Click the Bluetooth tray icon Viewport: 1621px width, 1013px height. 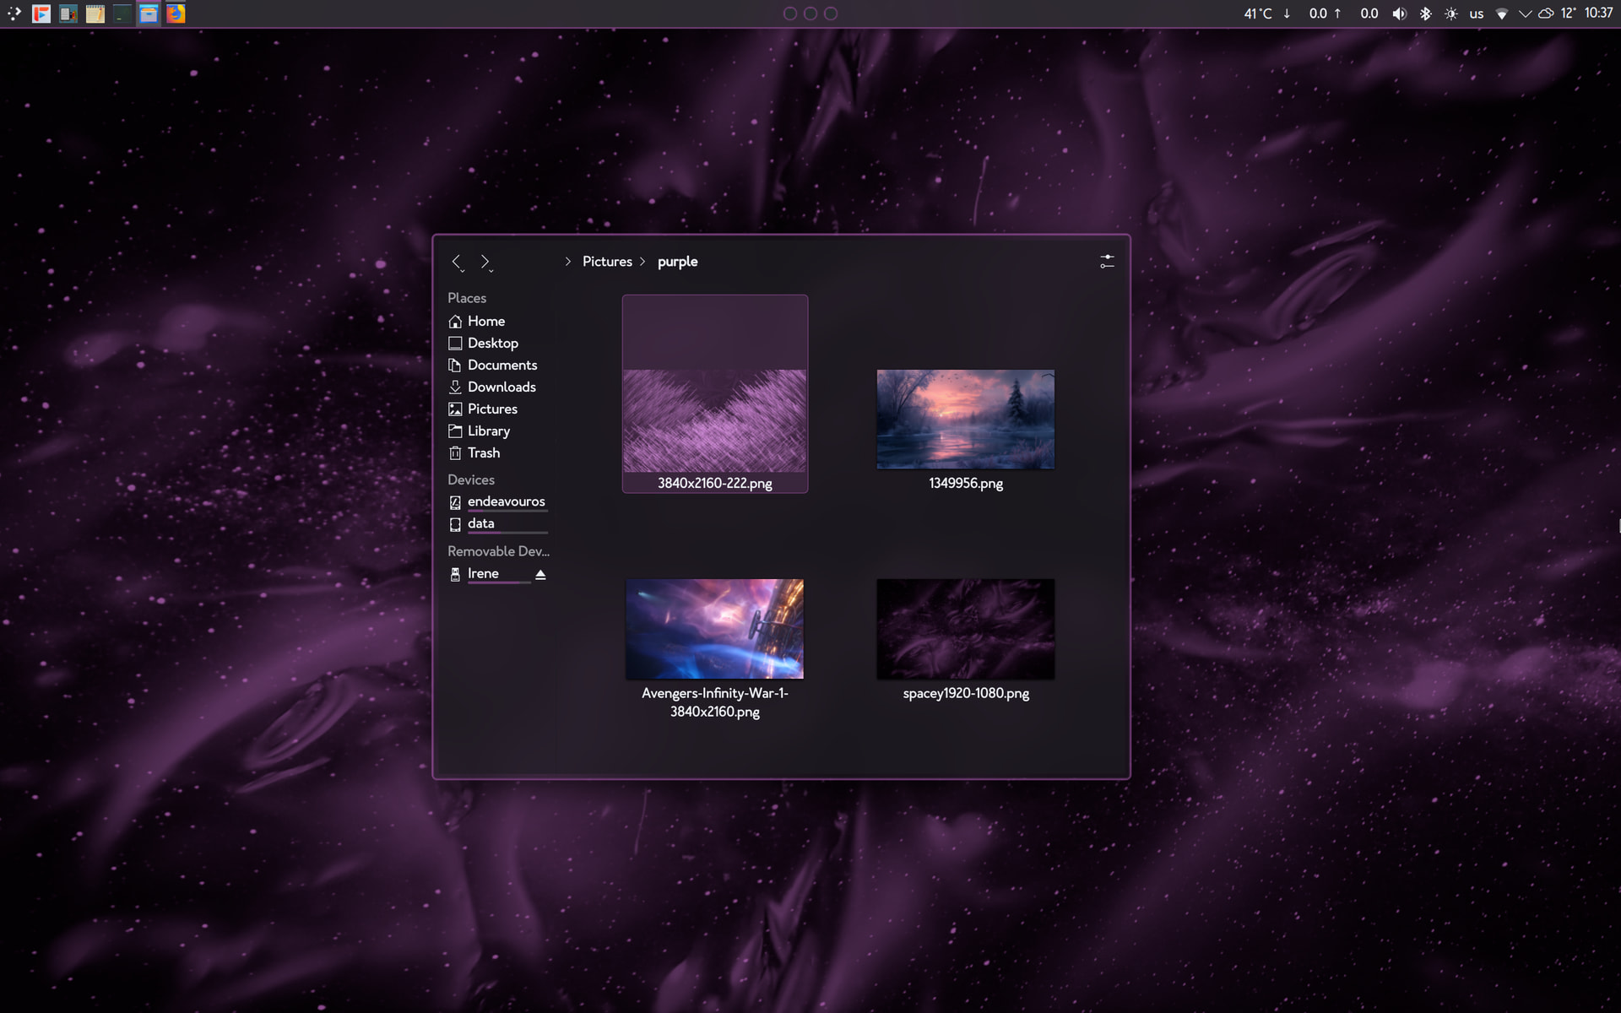tap(1425, 14)
